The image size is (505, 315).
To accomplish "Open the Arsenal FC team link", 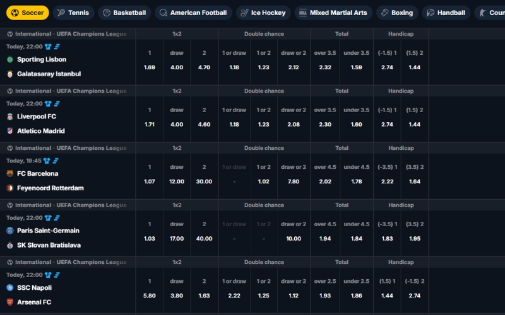I will [34, 302].
